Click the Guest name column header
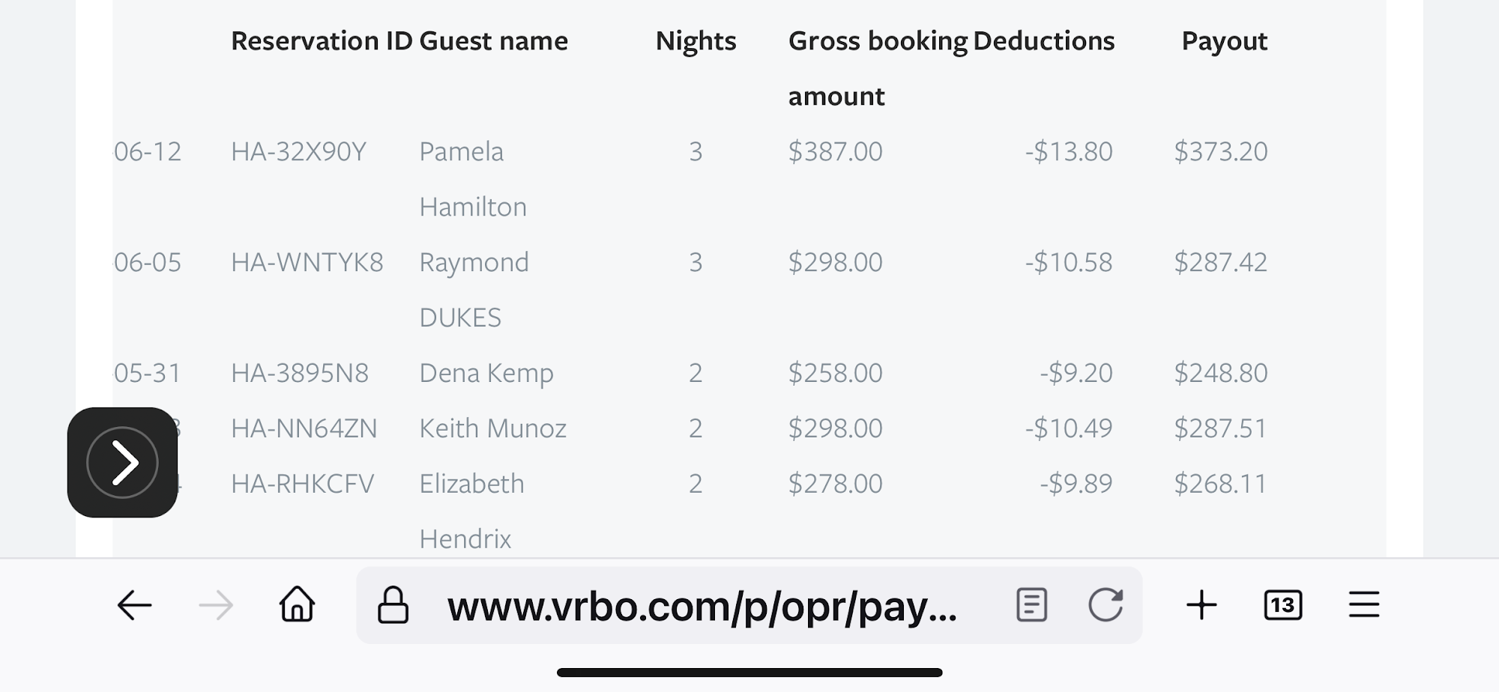This screenshot has height=692, width=1499. point(493,41)
